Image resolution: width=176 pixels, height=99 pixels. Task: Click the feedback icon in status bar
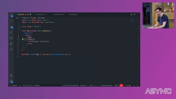click(134, 86)
